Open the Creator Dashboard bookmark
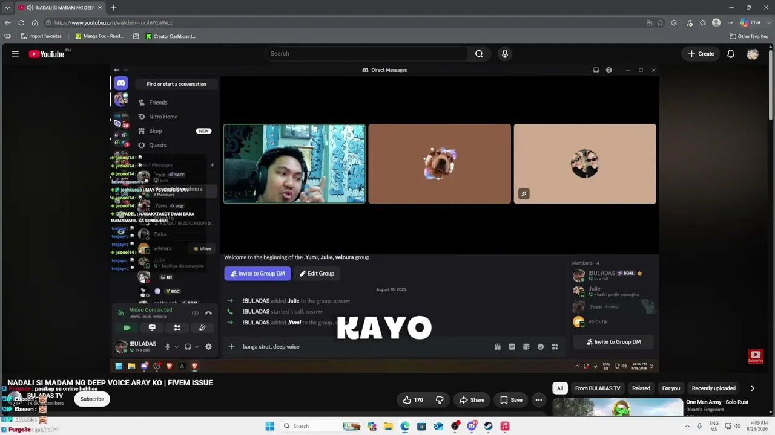The width and height of the screenshot is (775, 435). [x=170, y=36]
